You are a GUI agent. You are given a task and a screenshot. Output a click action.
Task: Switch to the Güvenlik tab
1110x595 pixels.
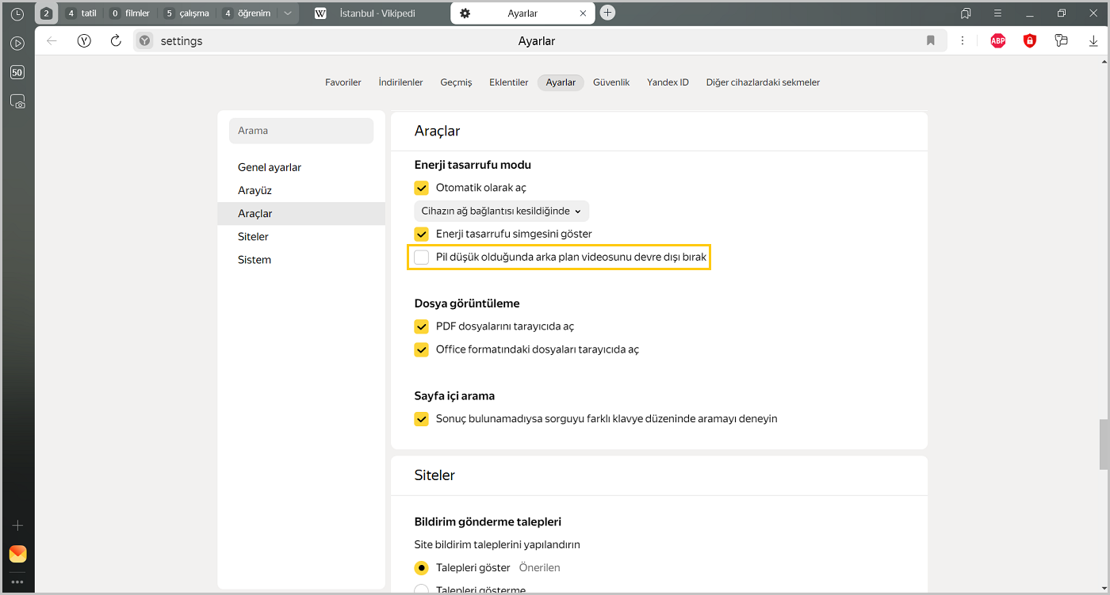610,82
